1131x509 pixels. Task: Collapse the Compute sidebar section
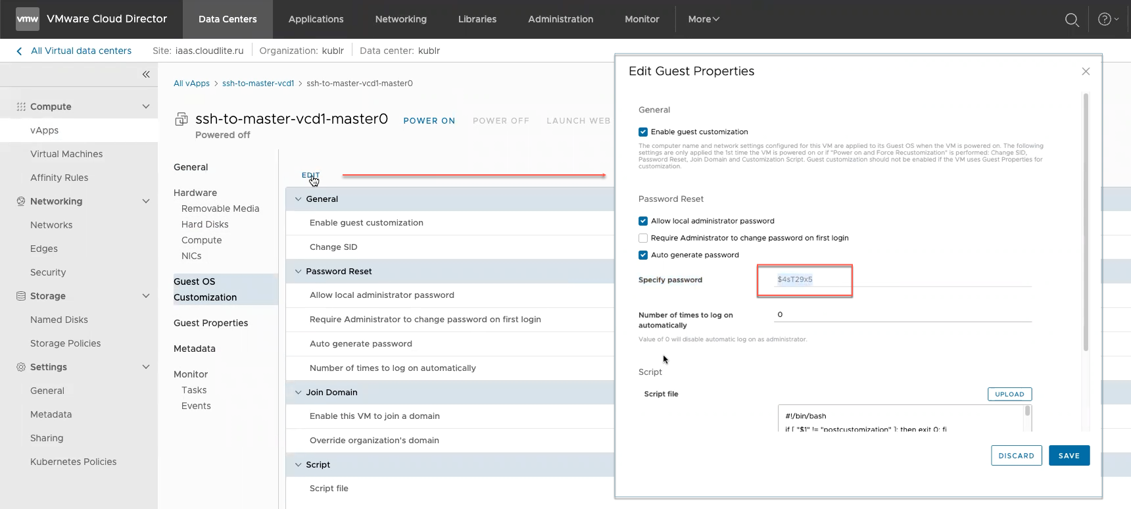[x=146, y=107]
